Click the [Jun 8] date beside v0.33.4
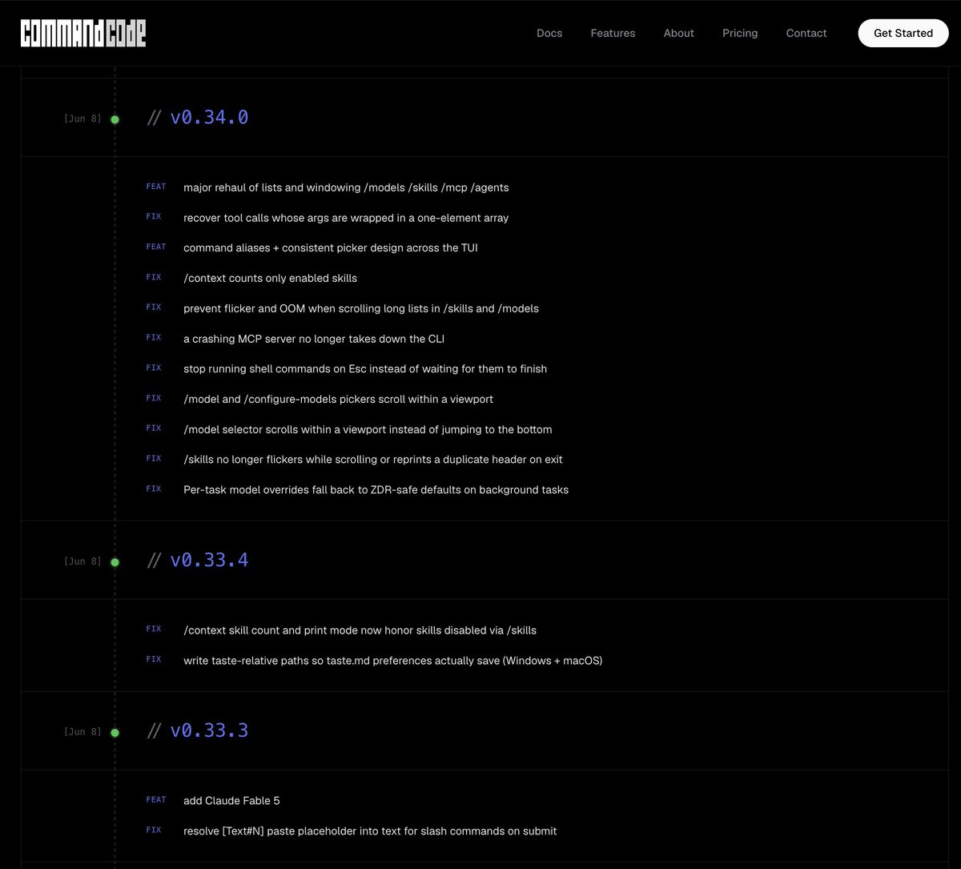961x869 pixels. [x=82, y=561]
